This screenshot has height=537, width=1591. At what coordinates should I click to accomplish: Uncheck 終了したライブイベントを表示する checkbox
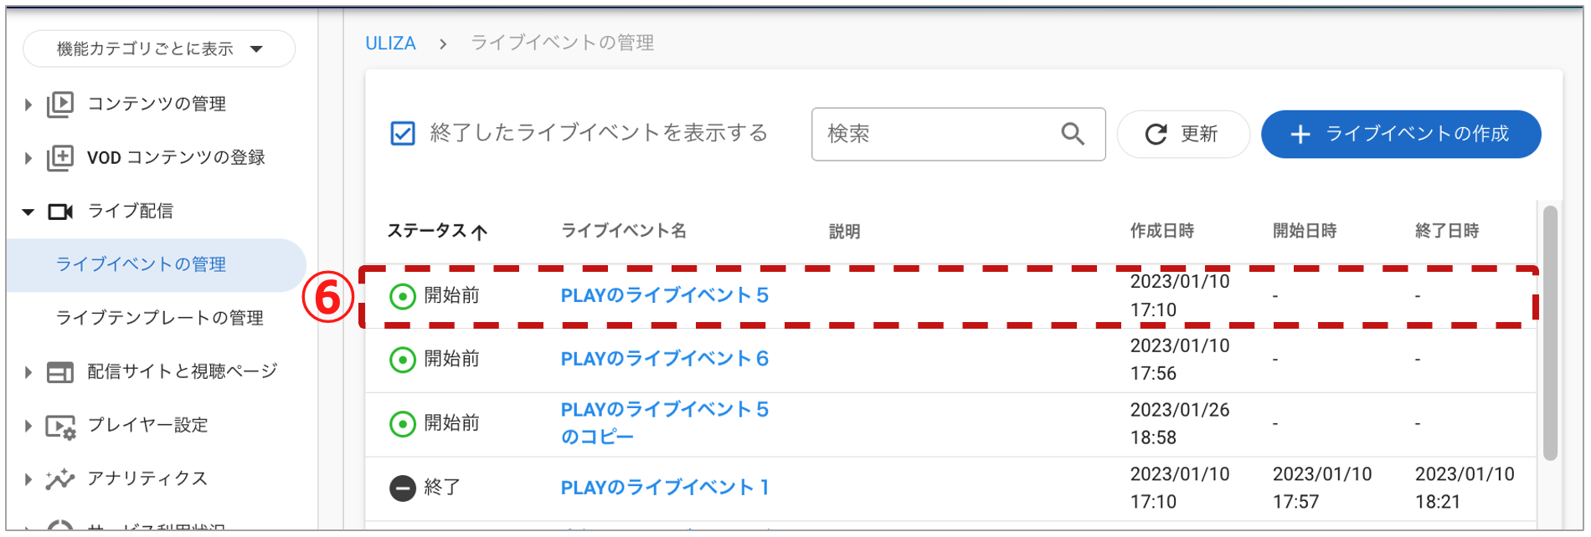tap(403, 134)
